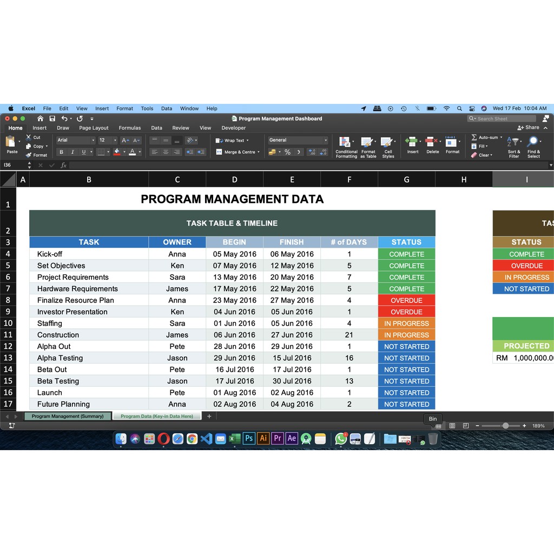Open the Formulas ribbon tab
The width and height of the screenshot is (554, 554).
130,128
